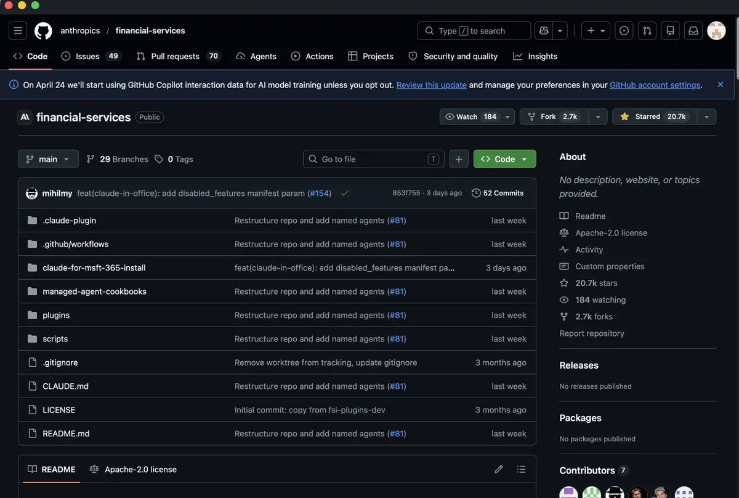This screenshot has width=739, height=498.
Task: Check the commit status green checkmark
Action: 344,193
